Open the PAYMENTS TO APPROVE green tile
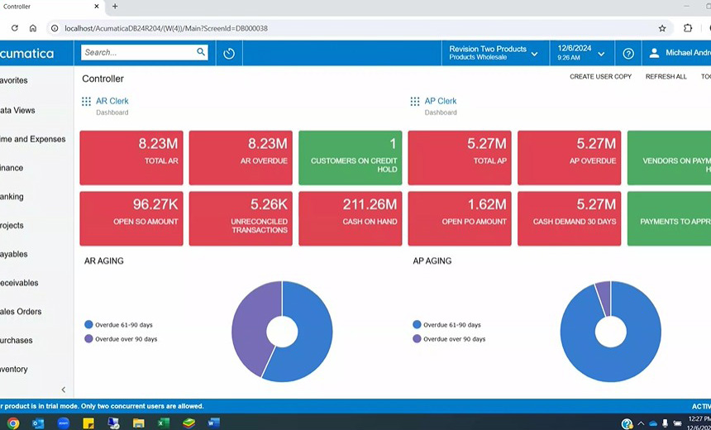 click(x=670, y=218)
